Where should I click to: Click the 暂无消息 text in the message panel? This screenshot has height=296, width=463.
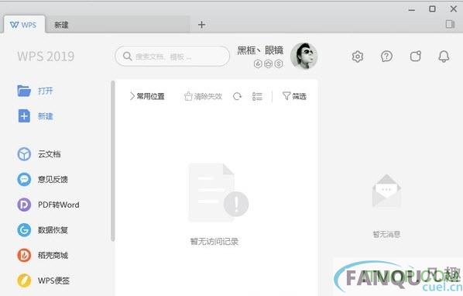(x=386, y=234)
